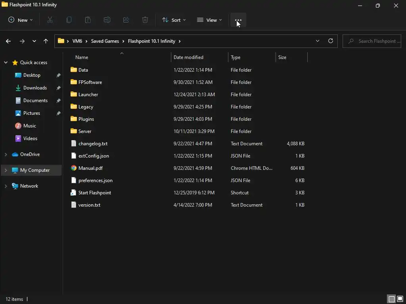Open the See more ellipsis menu
Viewport: 406px width, 304px height.
(238, 20)
